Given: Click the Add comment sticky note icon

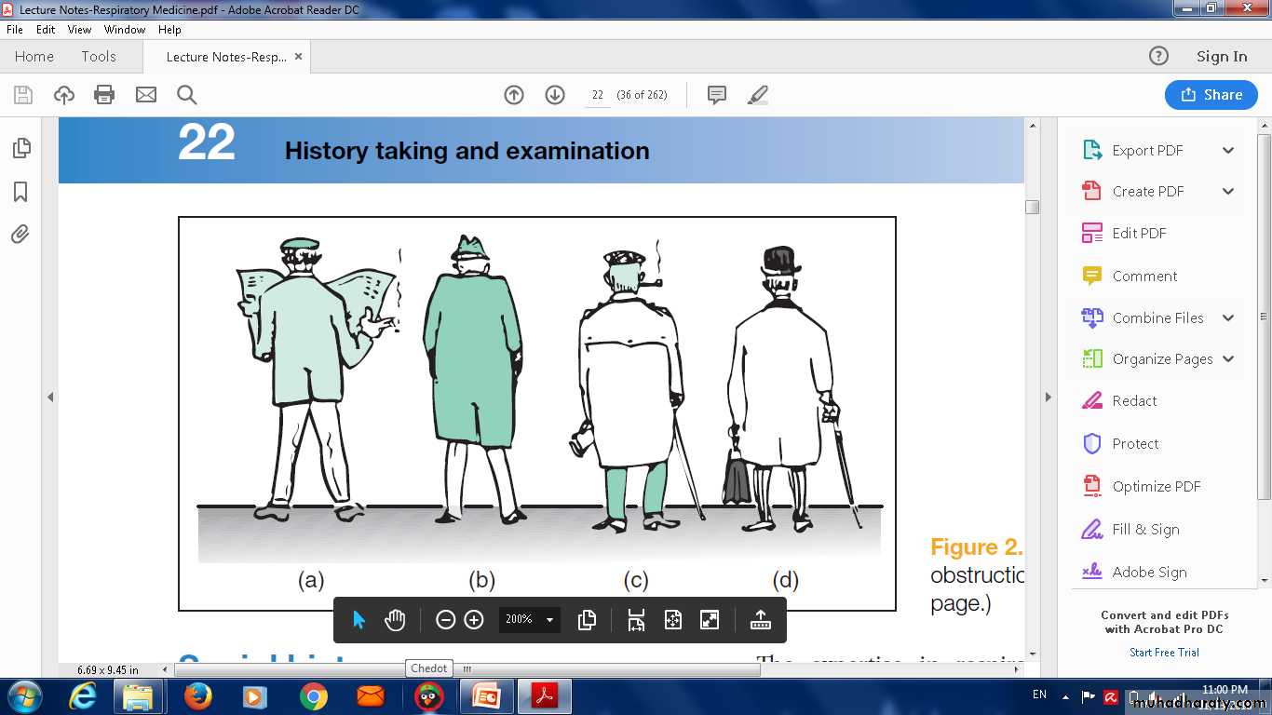Looking at the screenshot, I should (x=717, y=95).
